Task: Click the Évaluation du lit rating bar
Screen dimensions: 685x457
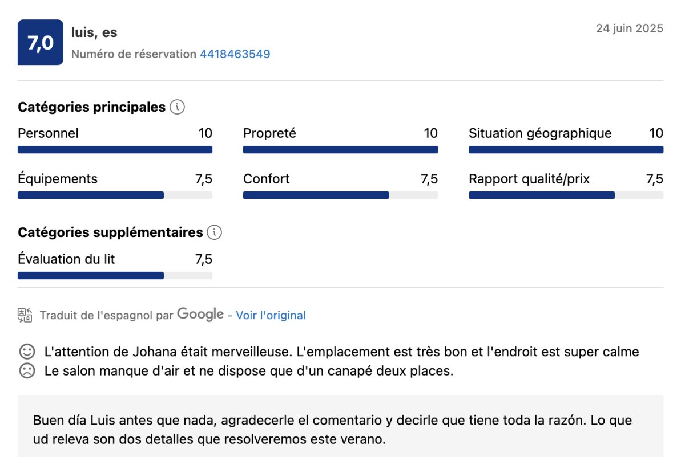Action: pyautogui.click(x=115, y=276)
